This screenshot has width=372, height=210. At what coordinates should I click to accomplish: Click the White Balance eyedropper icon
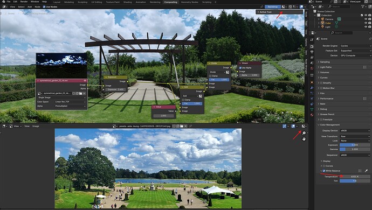pos(366,171)
